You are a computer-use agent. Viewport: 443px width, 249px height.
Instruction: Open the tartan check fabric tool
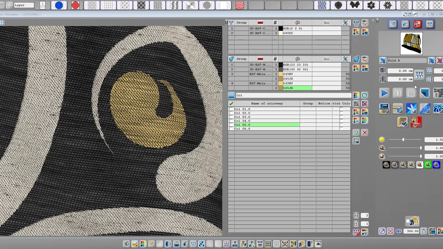coord(268,244)
